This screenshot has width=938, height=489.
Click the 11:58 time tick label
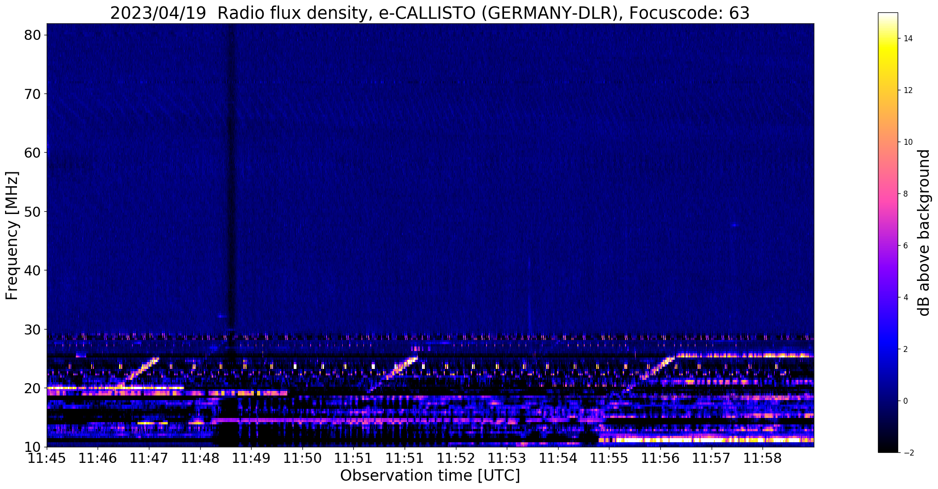pos(763,458)
